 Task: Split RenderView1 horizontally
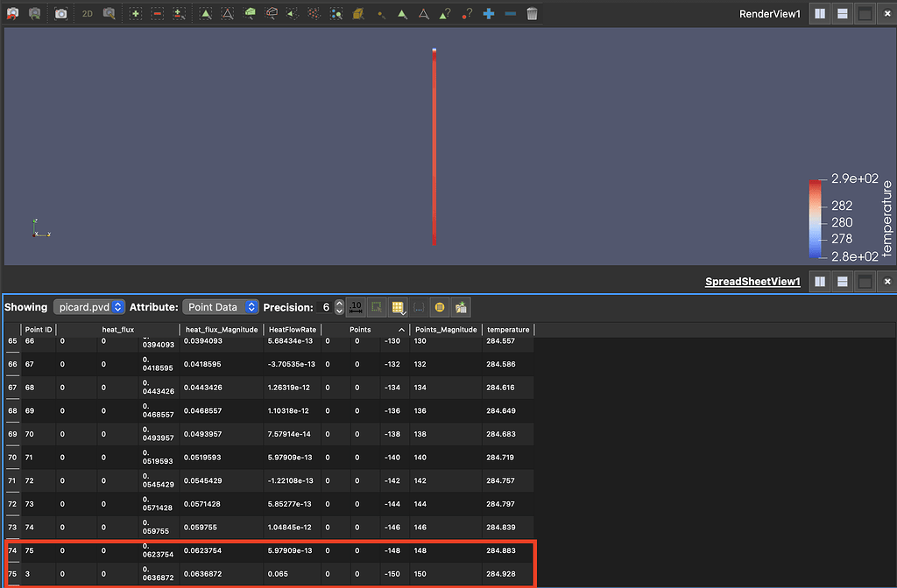(x=820, y=14)
